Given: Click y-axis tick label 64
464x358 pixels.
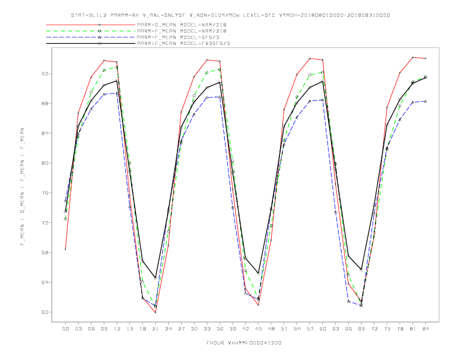Looking at the screenshot, I should [45, 283].
